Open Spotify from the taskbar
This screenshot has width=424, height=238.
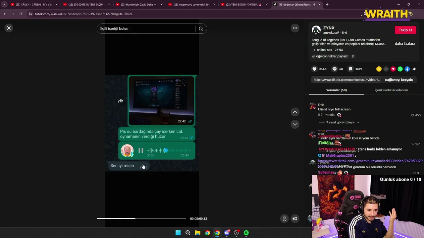[246, 233]
